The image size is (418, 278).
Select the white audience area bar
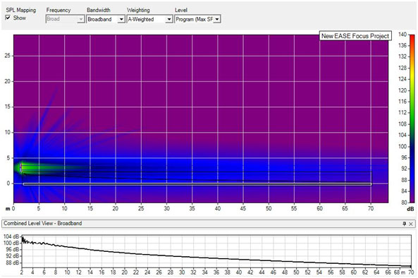pos(197,184)
